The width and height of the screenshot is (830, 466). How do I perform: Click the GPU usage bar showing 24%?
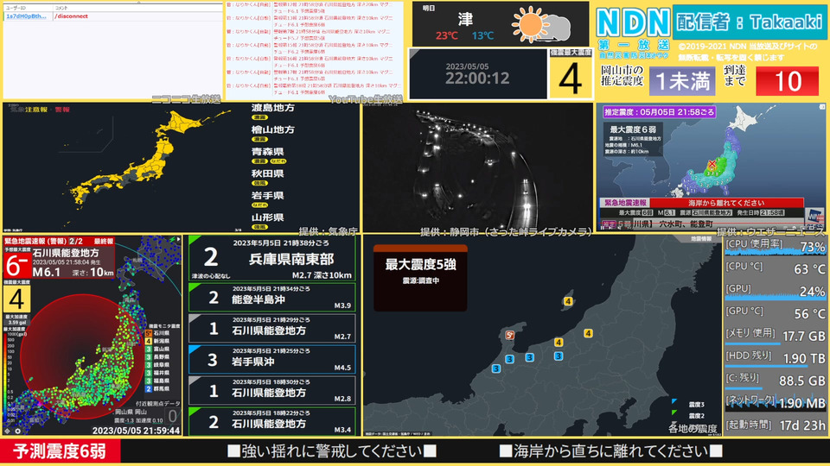pyautogui.click(x=775, y=298)
